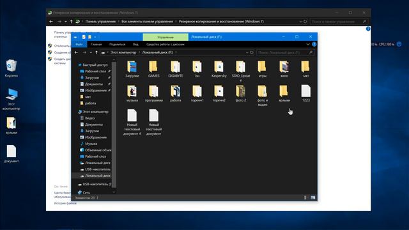Open the Kaspersky folder
Viewport: 409px width, 230px height.
pyautogui.click(x=219, y=69)
